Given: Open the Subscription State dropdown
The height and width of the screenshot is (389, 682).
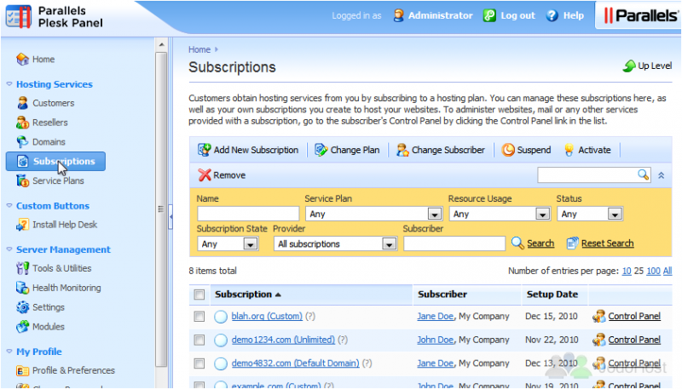Looking at the screenshot, I should pyautogui.click(x=228, y=244).
